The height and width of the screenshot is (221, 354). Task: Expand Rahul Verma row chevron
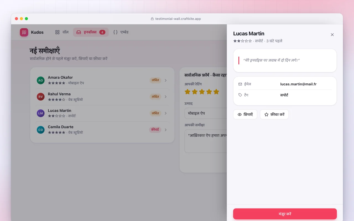coord(166,97)
